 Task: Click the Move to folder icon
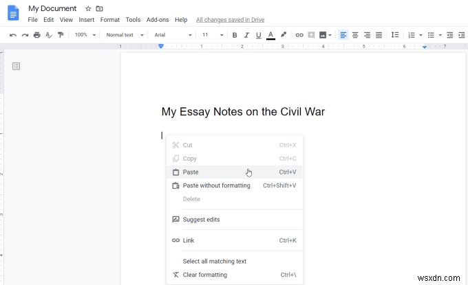pyautogui.click(x=99, y=8)
